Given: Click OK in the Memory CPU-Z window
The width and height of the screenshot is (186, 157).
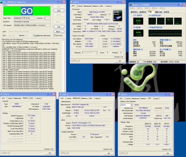Looking at the screenshot, I should (x=50, y=153).
